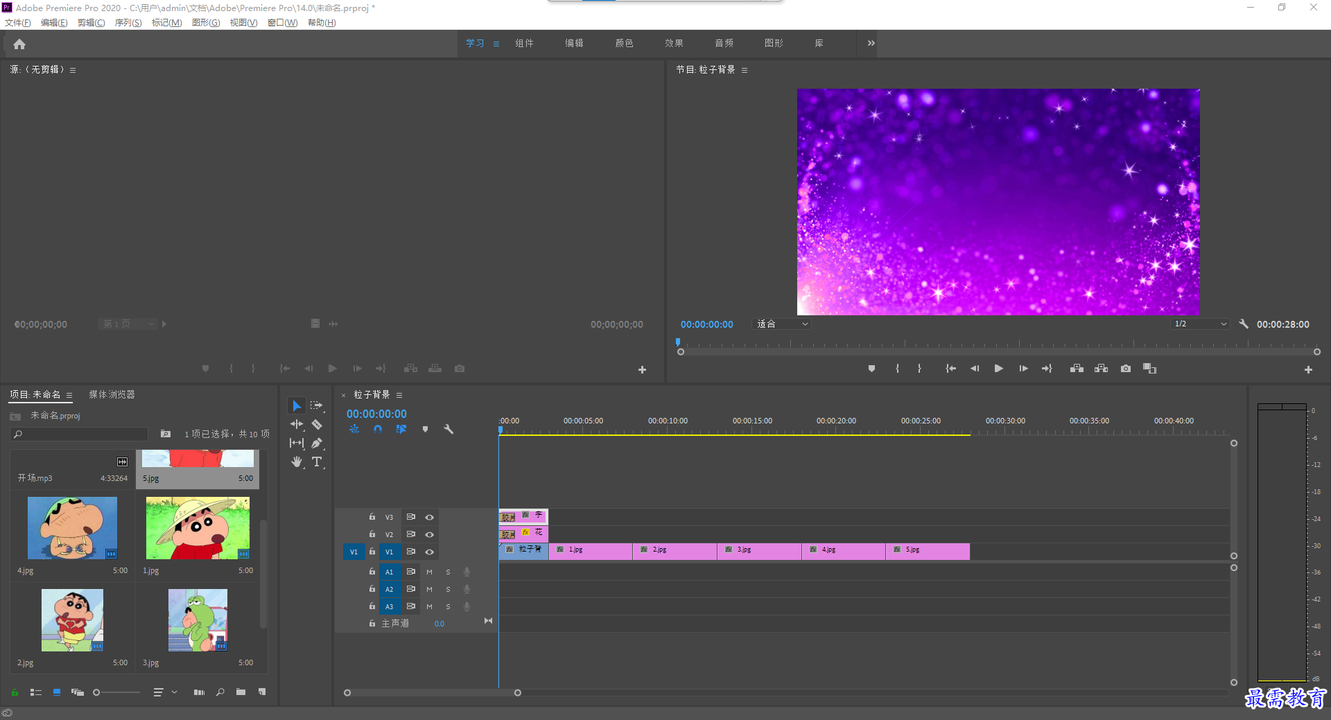
Task: Mark In point in program monitor
Action: point(897,369)
